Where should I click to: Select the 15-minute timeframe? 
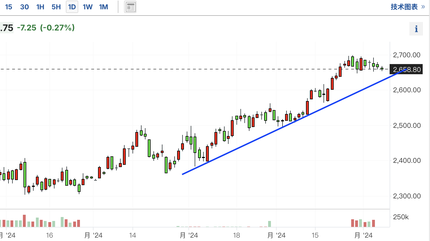click(x=8, y=7)
